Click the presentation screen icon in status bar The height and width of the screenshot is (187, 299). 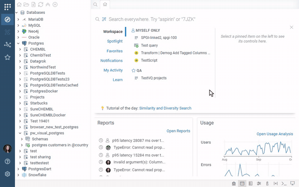pos(292,184)
